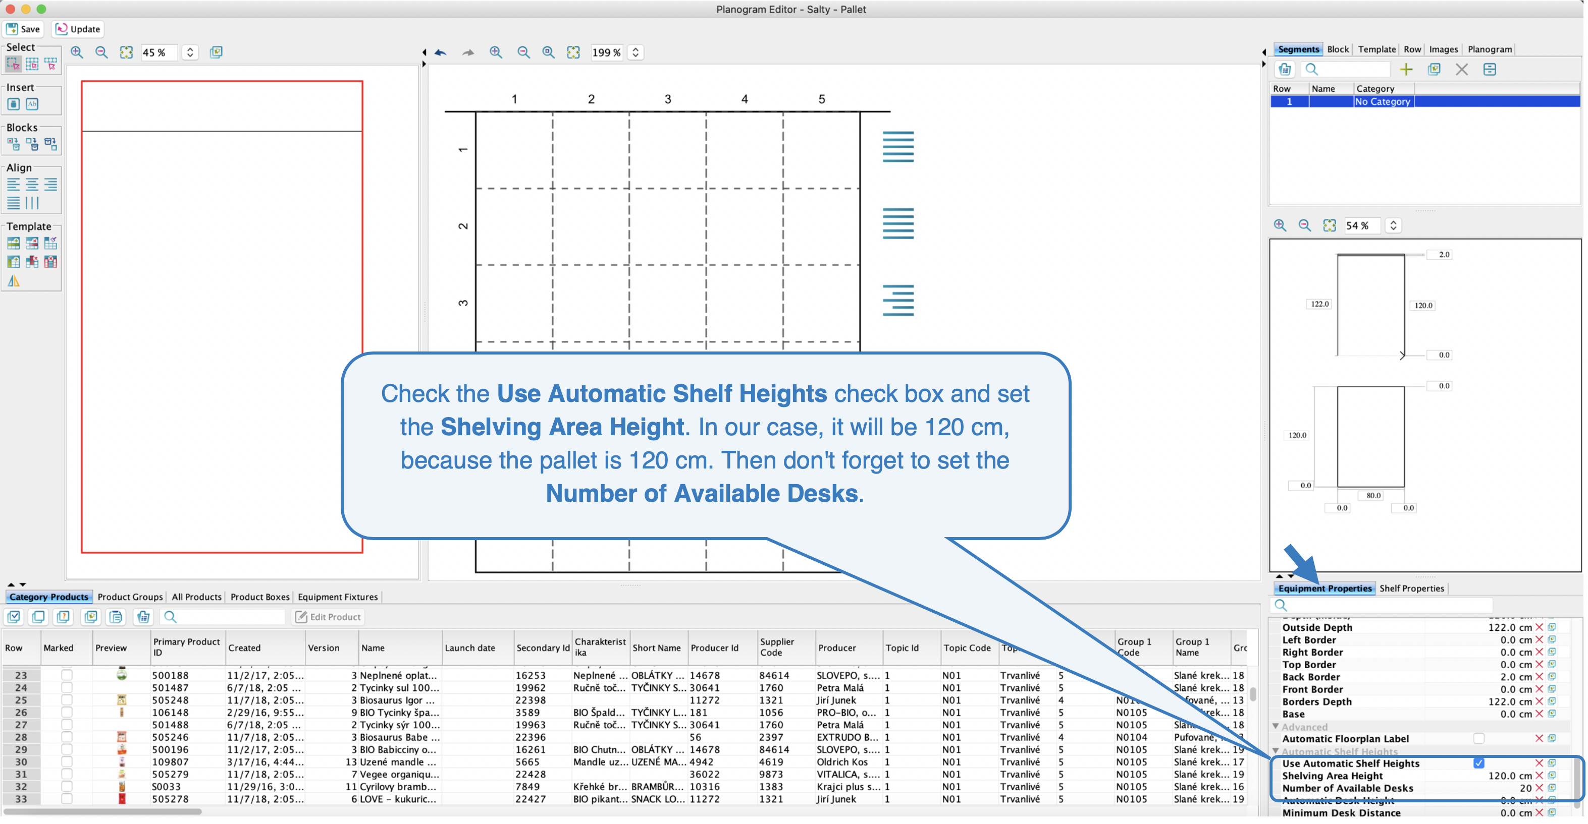Screen dimensions: 1588x824
Task: Collapse left pane with the splitter arrow
Action: [424, 52]
